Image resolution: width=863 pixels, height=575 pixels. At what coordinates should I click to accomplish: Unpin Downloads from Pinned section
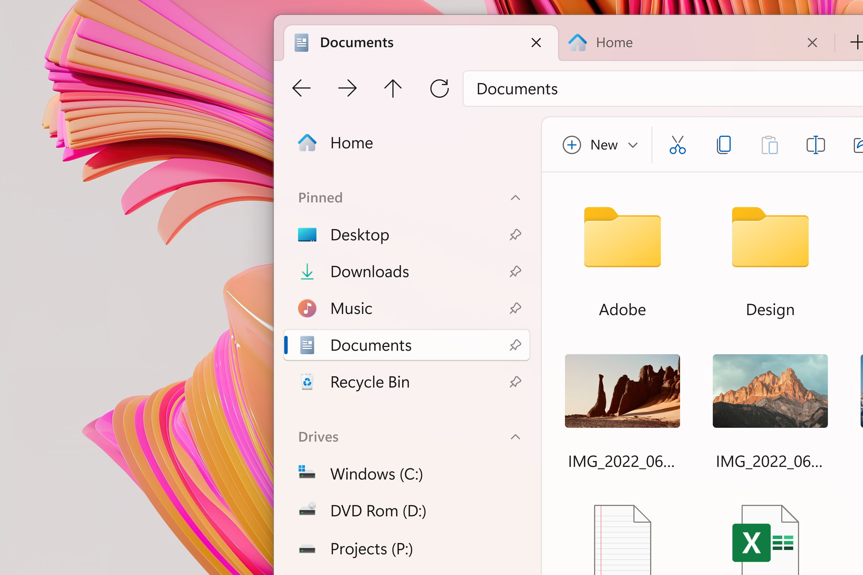coord(515,271)
